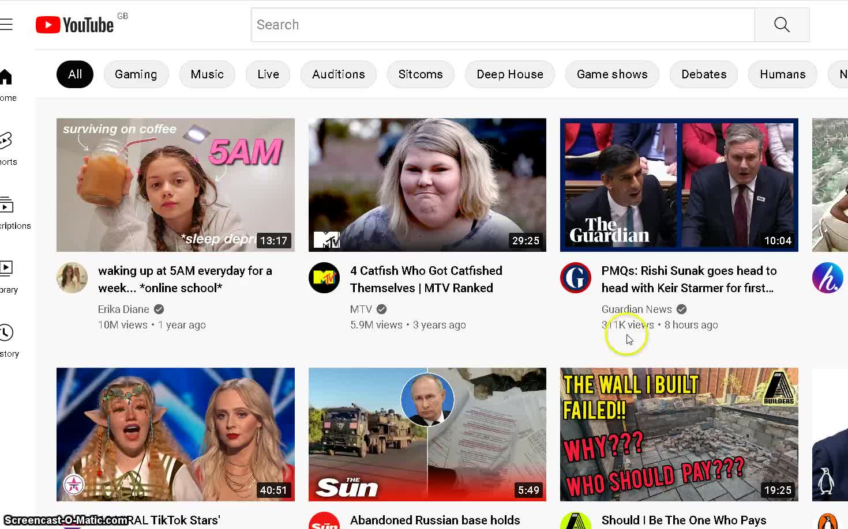This screenshot has height=529, width=848.
Task: Focus the Search input field
Action: [x=502, y=25]
